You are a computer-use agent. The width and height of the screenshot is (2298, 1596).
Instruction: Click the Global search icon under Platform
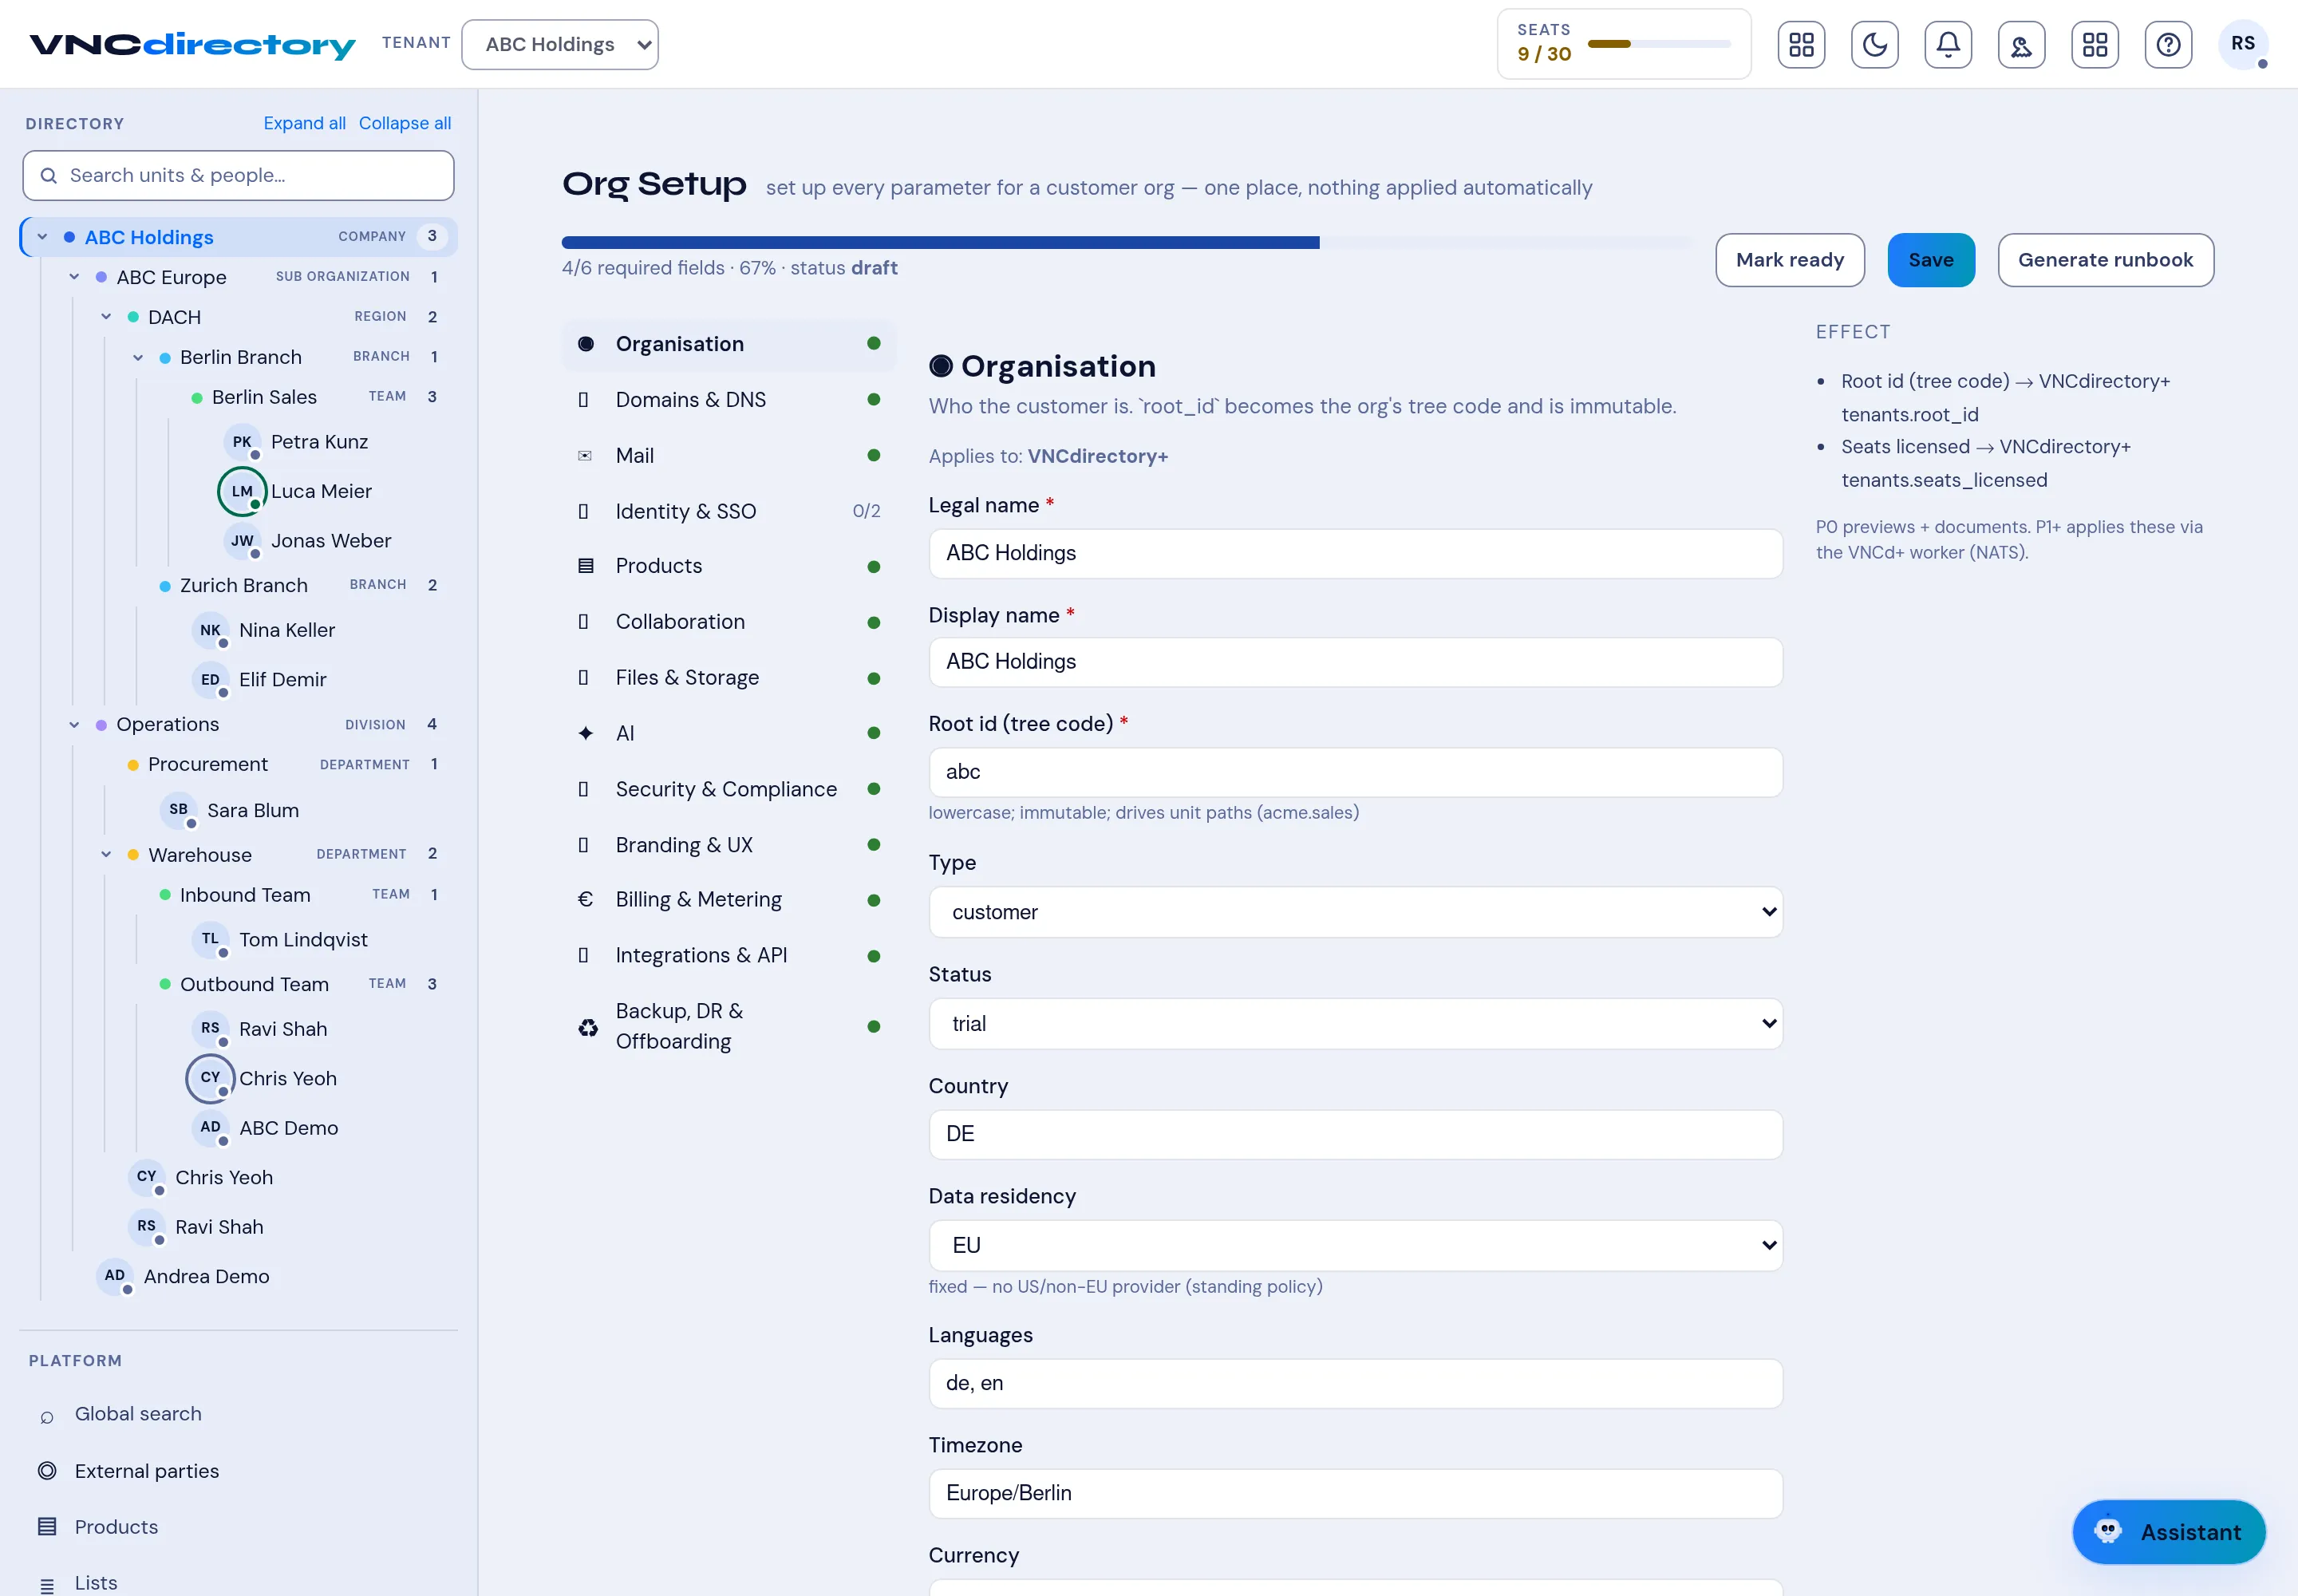(x=47, y=1416)
